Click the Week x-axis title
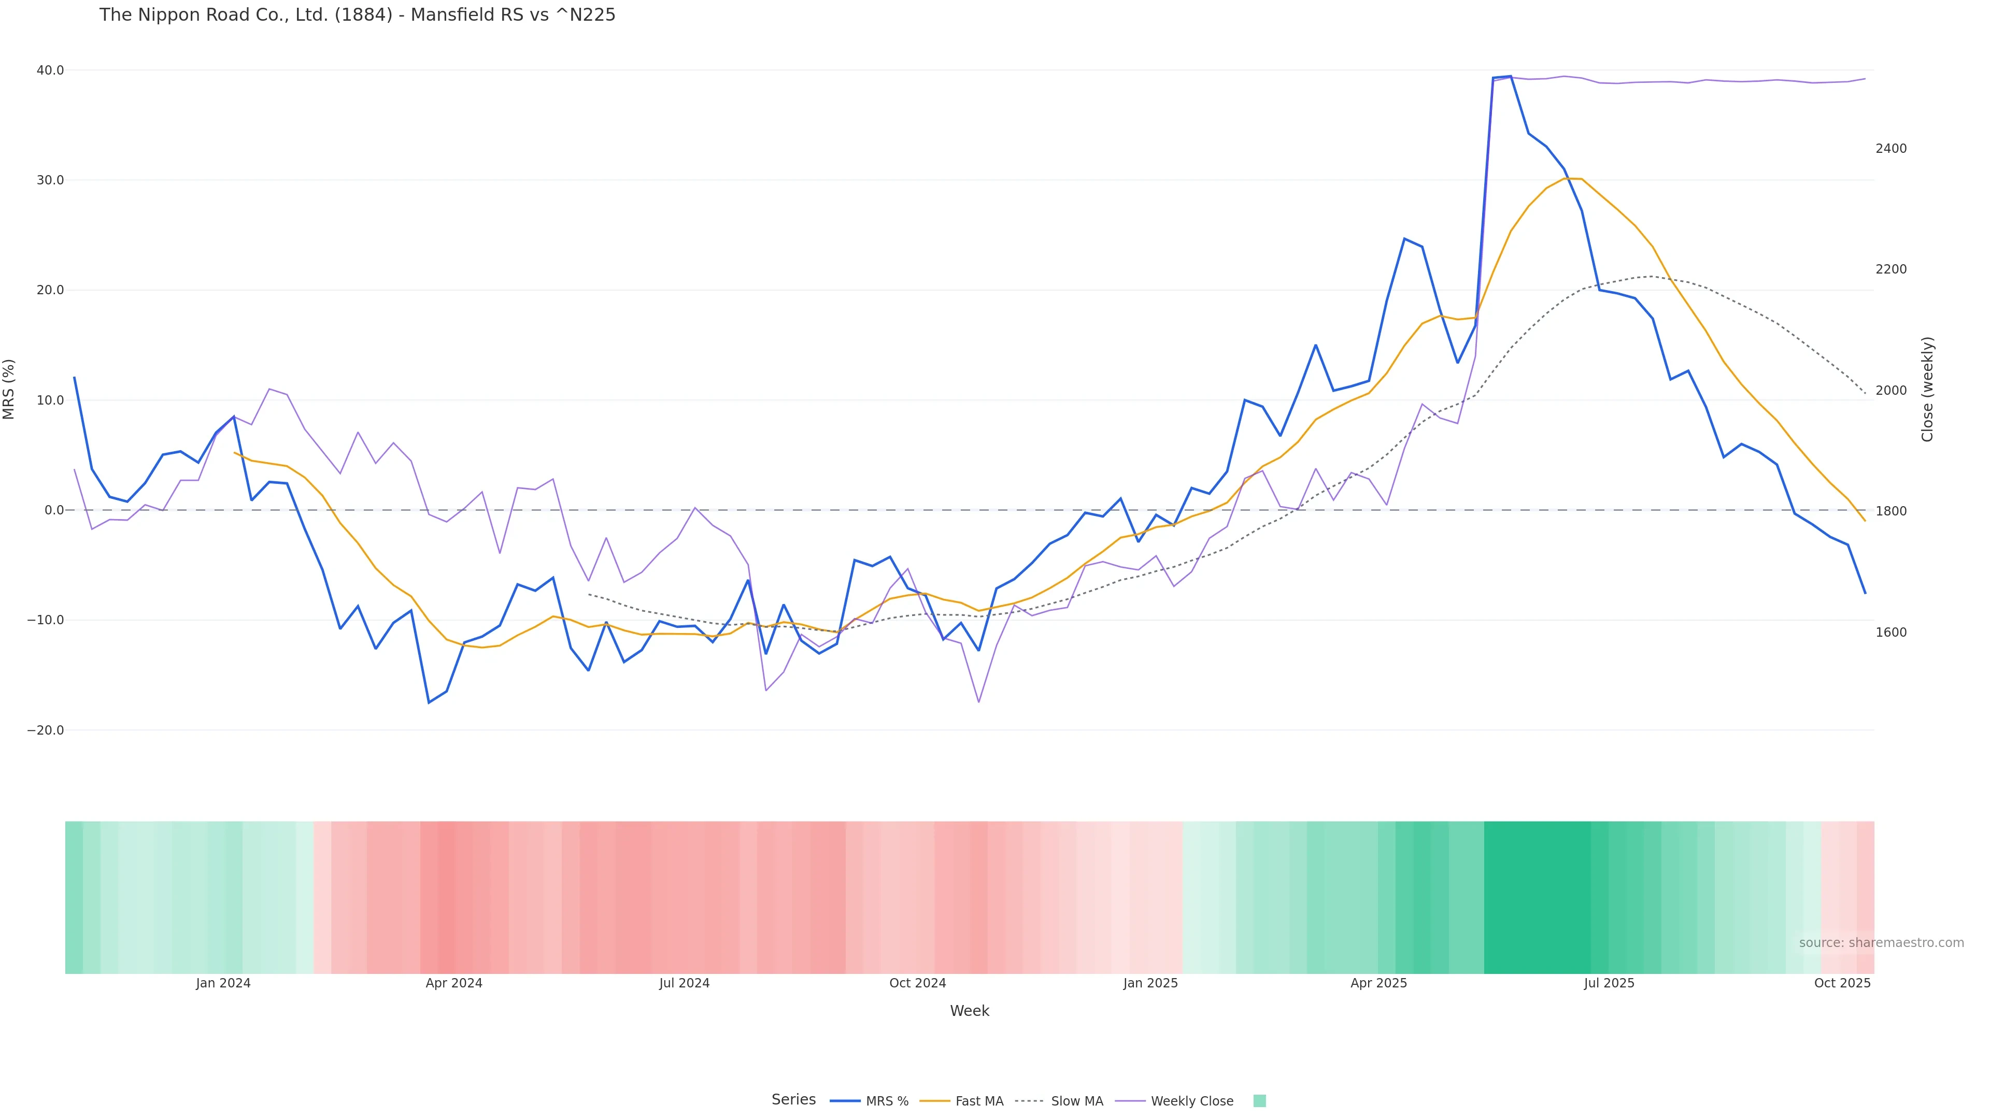The height and width of the screenshot is (1119, 1990). [x=969, y=1011]
